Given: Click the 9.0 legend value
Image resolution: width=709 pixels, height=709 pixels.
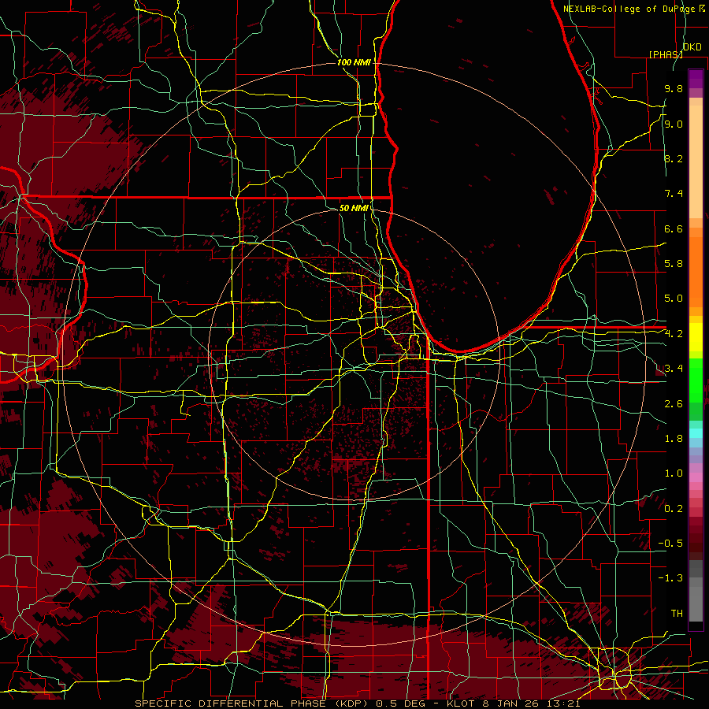Looking at the screenshot, I should click(x=674, y=124).
